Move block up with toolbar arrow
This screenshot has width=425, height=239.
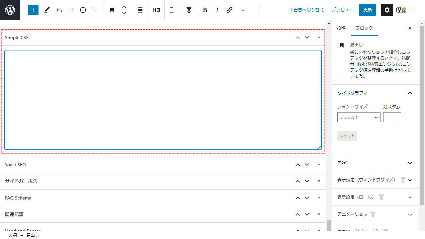[x=124, y=7]
